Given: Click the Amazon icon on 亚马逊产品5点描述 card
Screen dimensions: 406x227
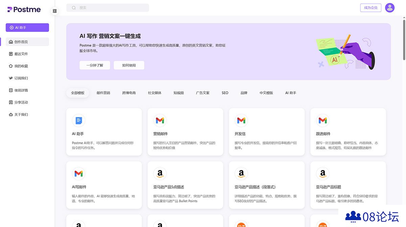Looking at the screenshot, I should coord(160,174).
